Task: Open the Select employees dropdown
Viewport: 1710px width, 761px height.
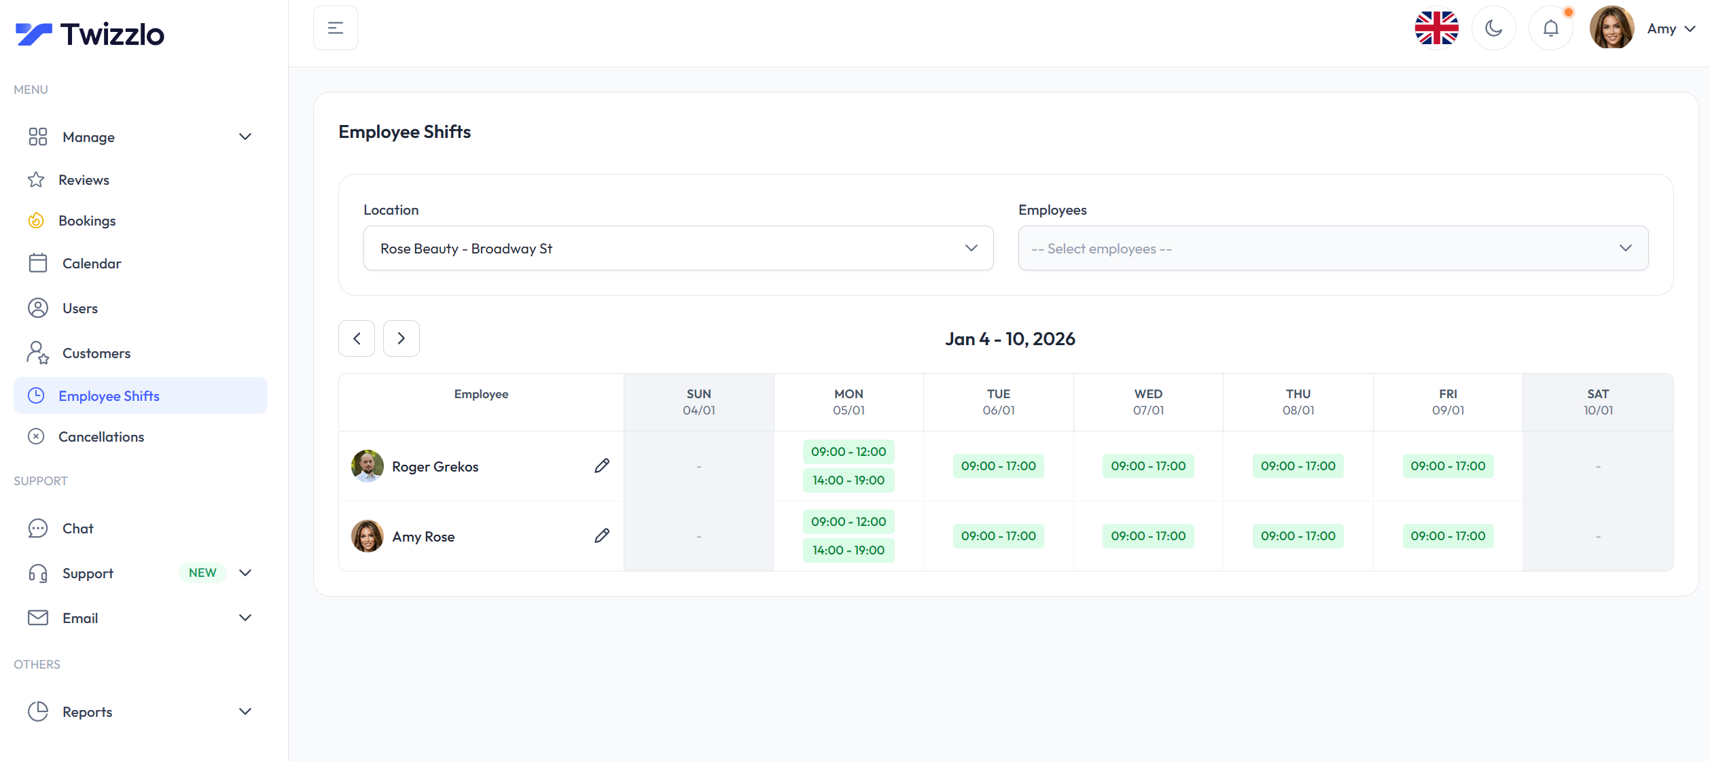Action: tap(1332, 249)
